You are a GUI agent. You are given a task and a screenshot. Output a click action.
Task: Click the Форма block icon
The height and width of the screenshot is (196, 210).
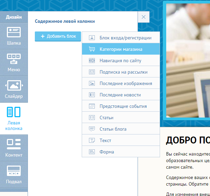pos(92,152)
